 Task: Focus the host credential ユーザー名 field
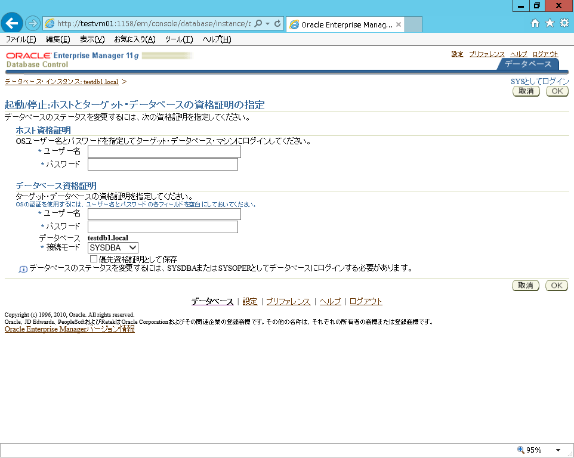coord(164,152)
